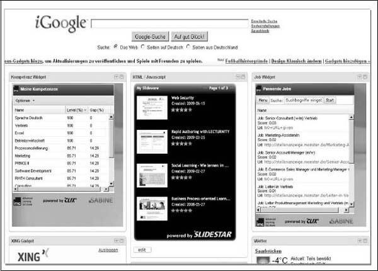
Task: Click the Kompetenz list scroll-up arrow
Action: click(111, 117)
